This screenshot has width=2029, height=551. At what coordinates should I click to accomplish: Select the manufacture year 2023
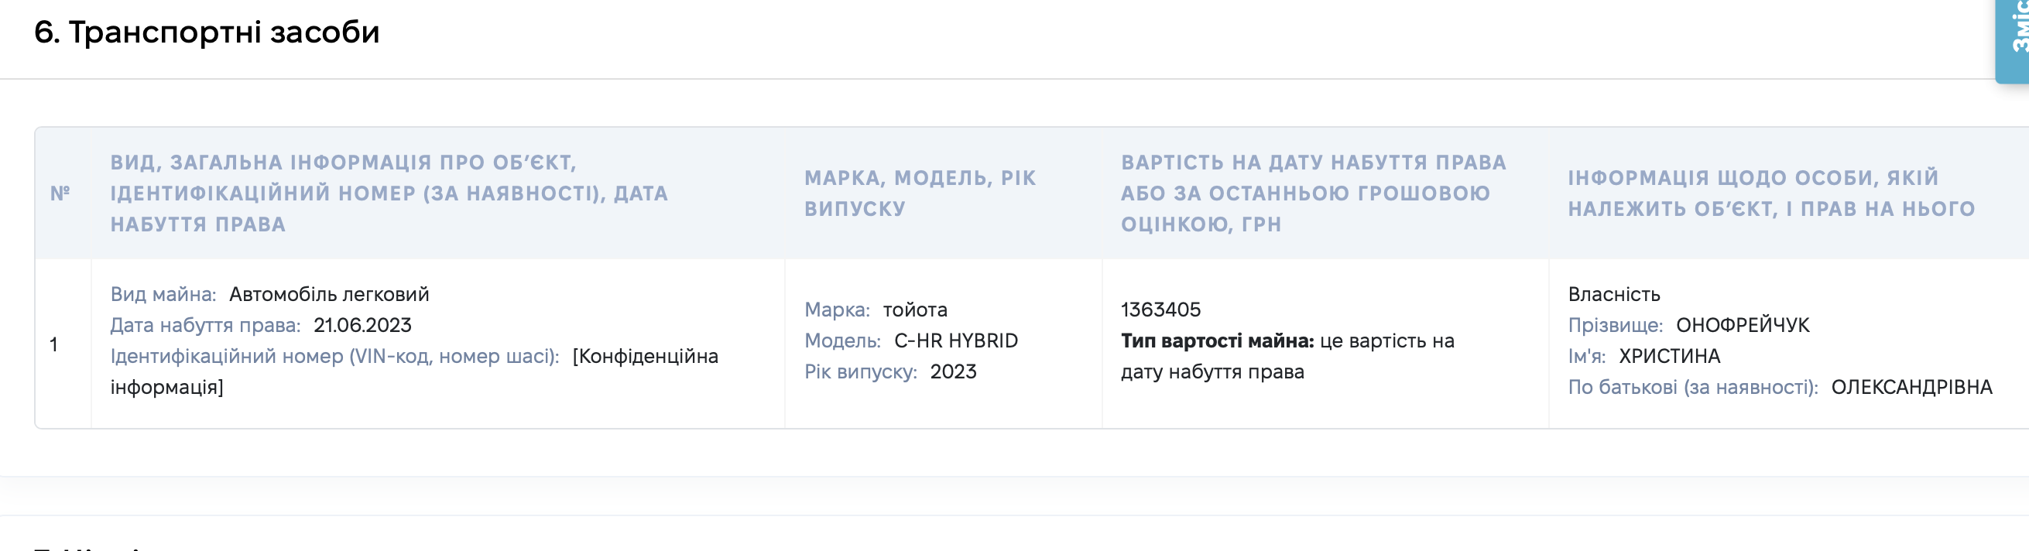(x=953, y=371)
